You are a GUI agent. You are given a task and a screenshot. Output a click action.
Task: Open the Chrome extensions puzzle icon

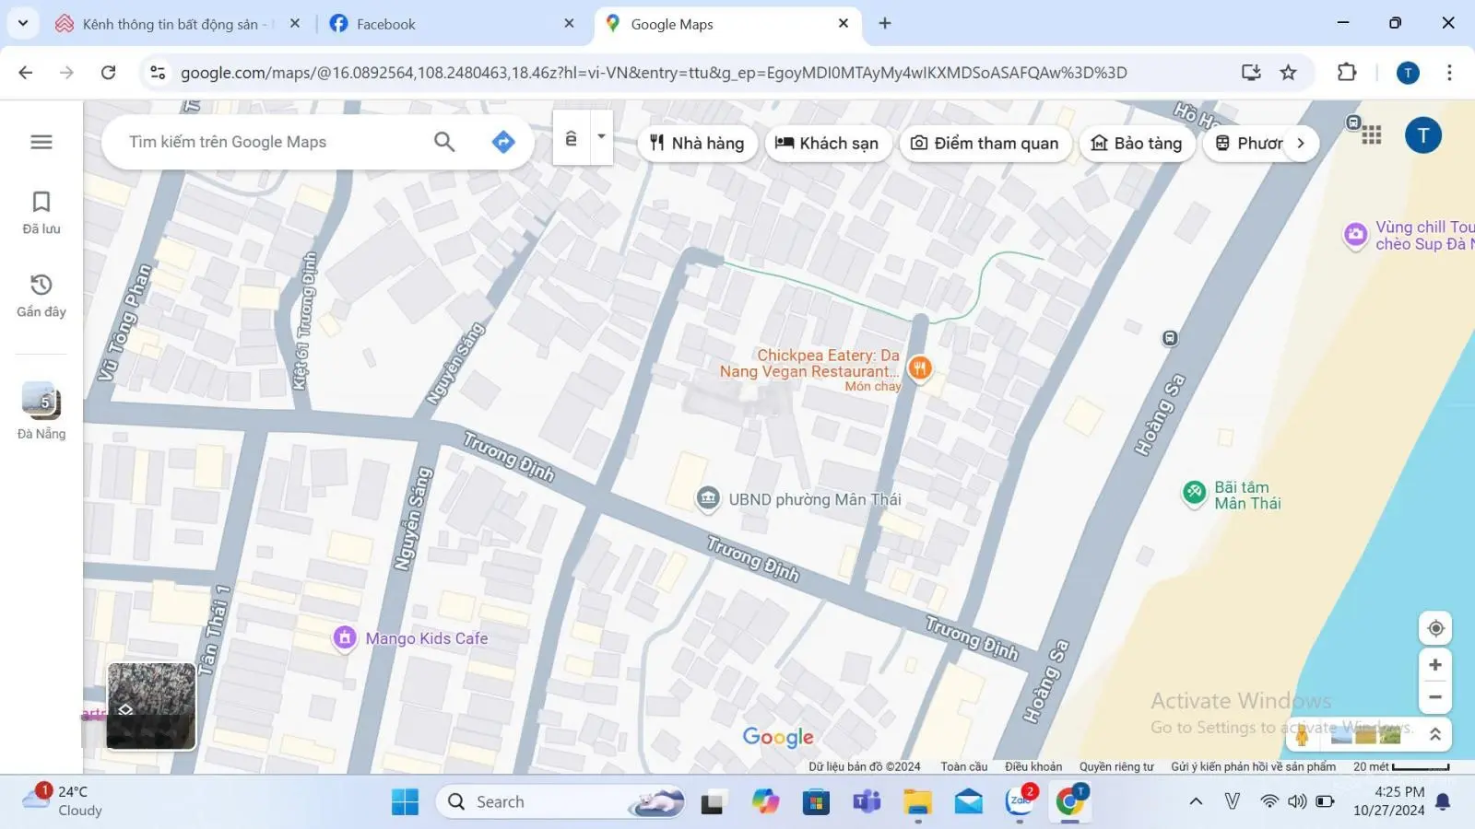point(1347,73)
